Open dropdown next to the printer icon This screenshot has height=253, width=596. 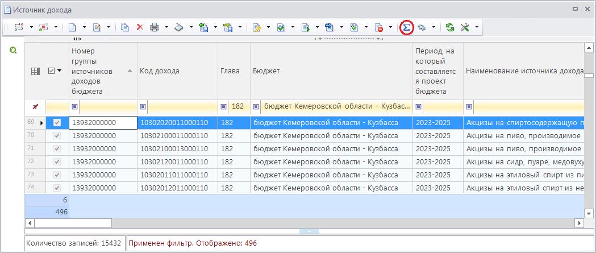coord(166,27)
